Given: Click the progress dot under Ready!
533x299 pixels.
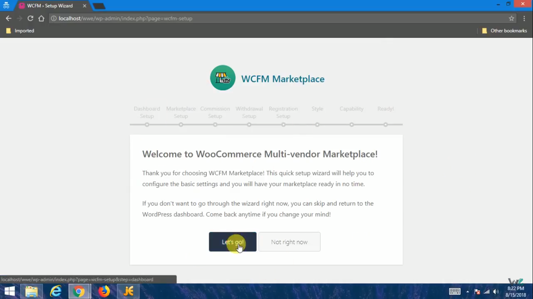Looking at the screenshot, I should point(386,125).
